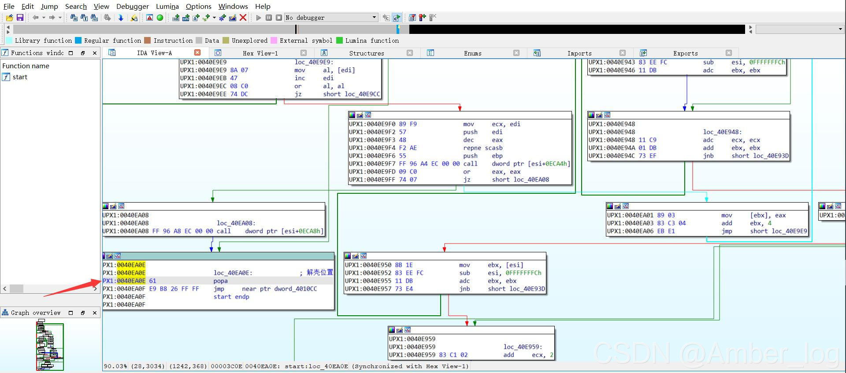Click the 'popa' instruction at 0040EA0E
This screenshot has height=373, width=846.
[x=221, y=281]
